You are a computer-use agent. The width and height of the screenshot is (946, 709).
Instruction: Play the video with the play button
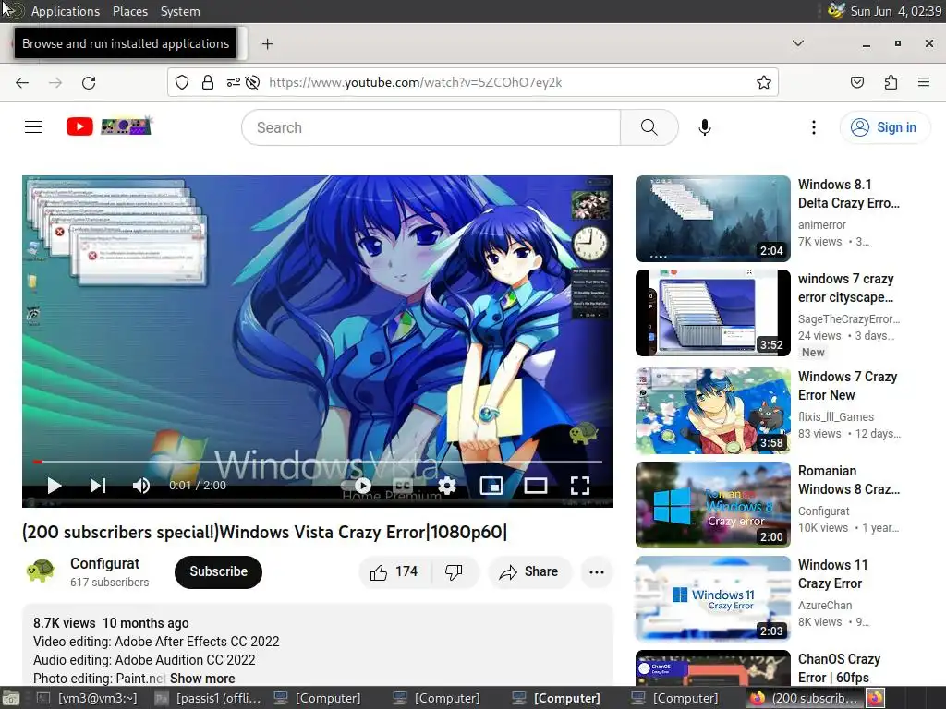[x=55, y=486]
